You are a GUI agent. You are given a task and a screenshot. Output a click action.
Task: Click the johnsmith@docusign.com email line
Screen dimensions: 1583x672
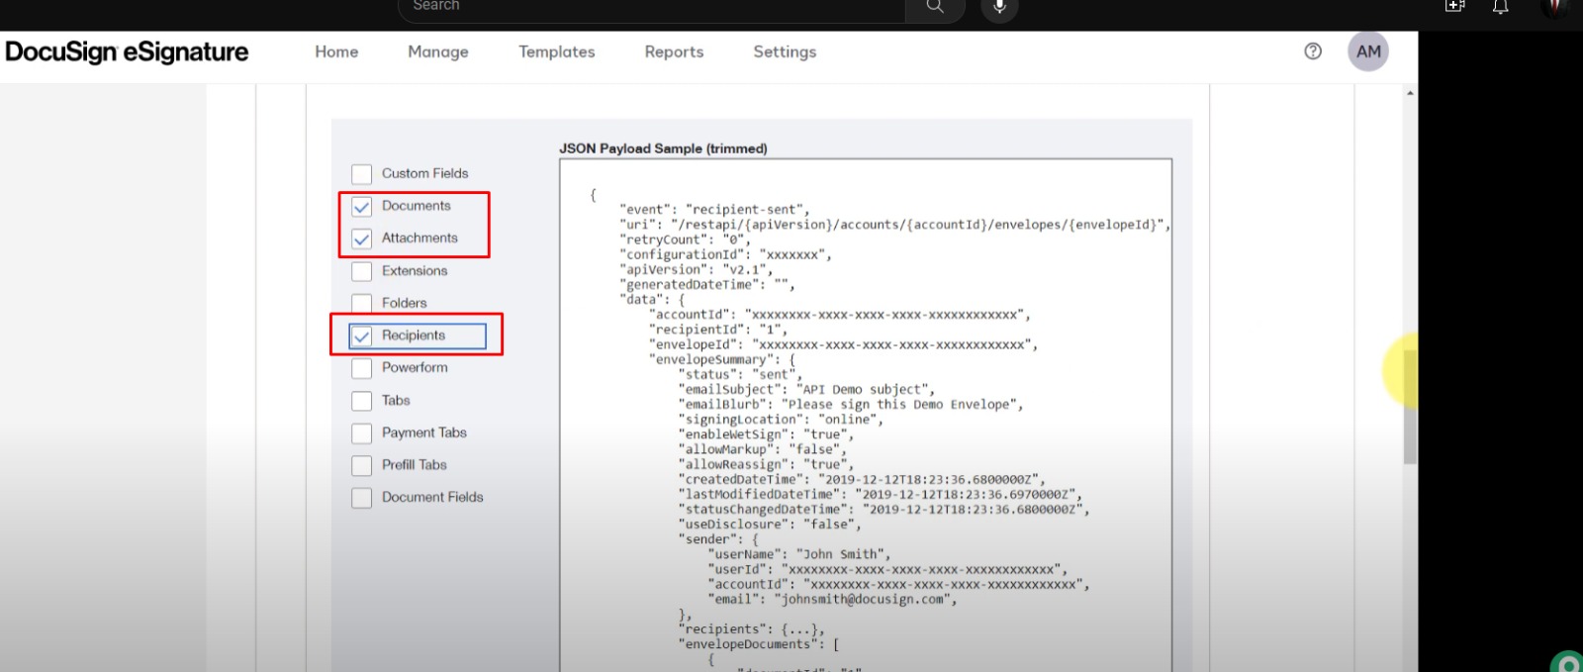point(833,600)
